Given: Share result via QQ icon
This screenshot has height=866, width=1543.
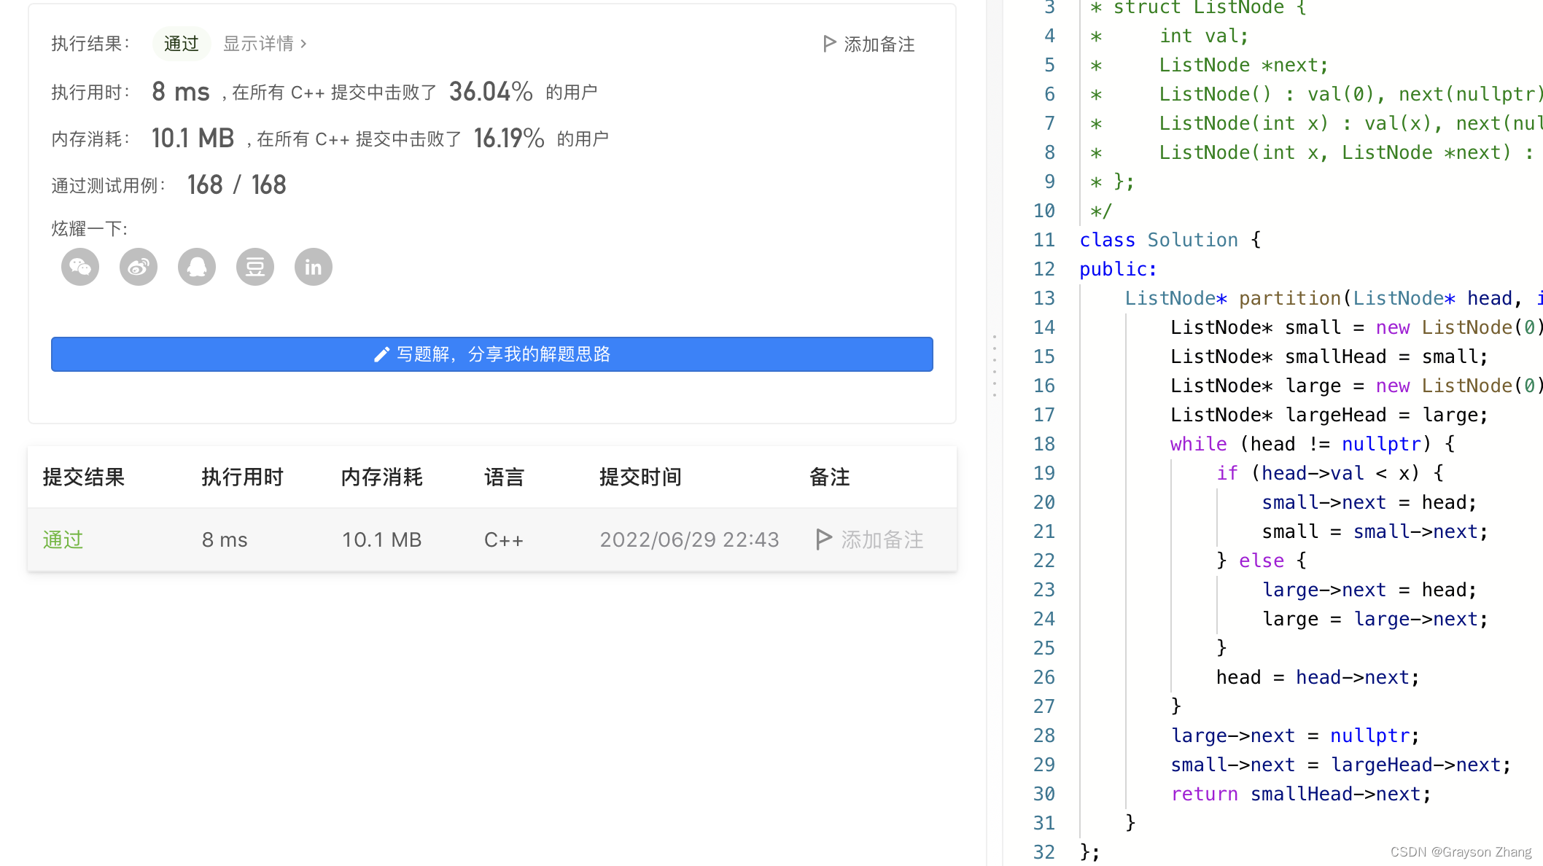Looking at the screenshot, I should (x=197, y=267).
